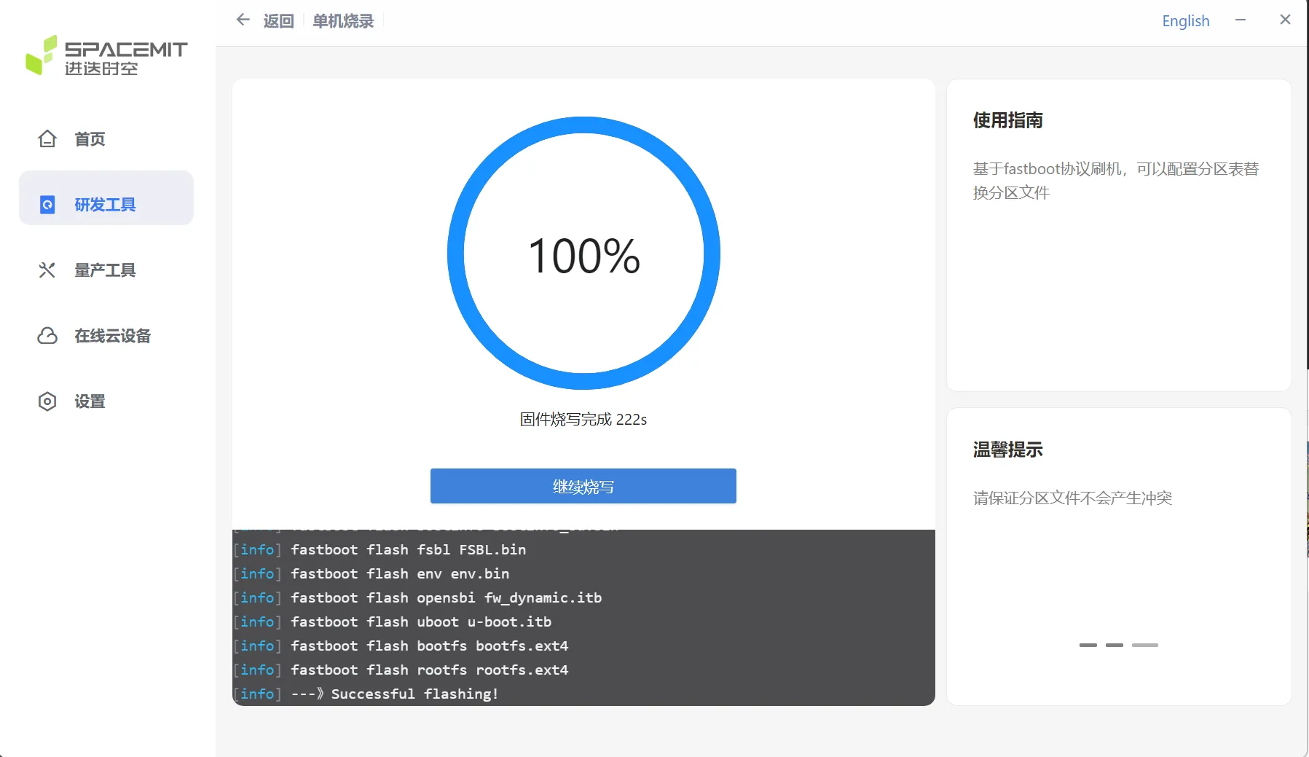The height and width of the screenshot is (757, 1309).
Task: Click the 使用指南 heading
Action: pos(1008,120)
